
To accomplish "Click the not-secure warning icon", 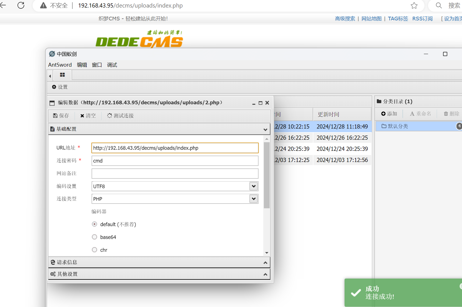I will (43, 6).
